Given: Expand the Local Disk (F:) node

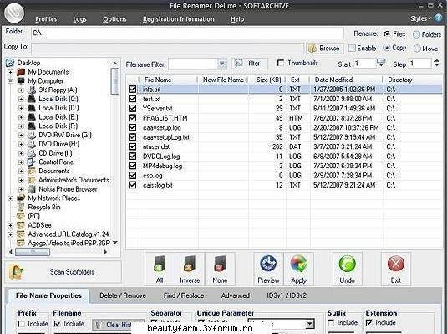Looking at the screenshot, I should (x=21, y=126).
